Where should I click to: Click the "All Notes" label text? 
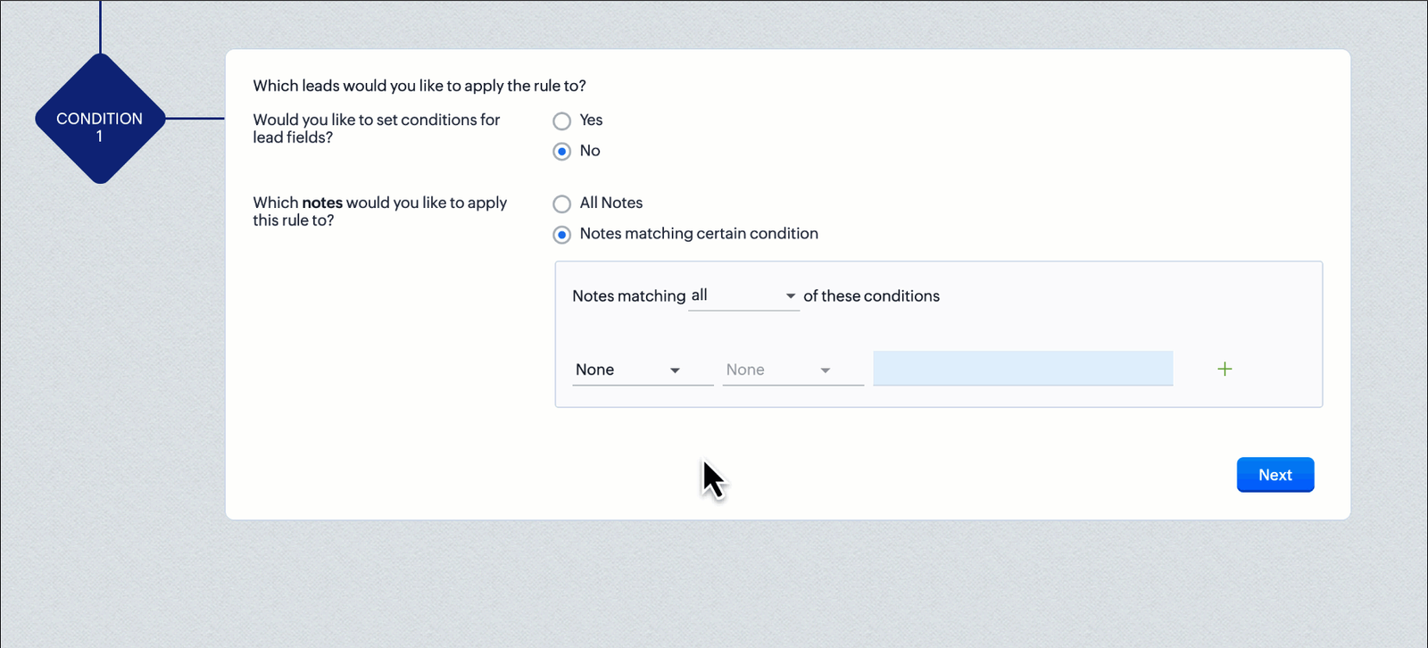[x=611, y=204]
